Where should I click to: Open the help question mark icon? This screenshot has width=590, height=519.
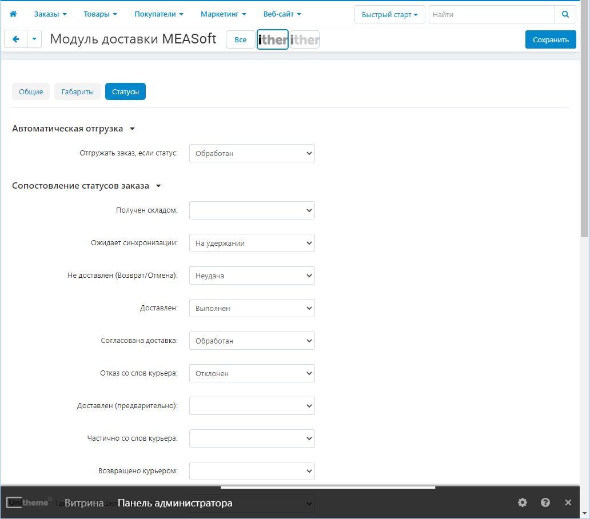(545, 502)
